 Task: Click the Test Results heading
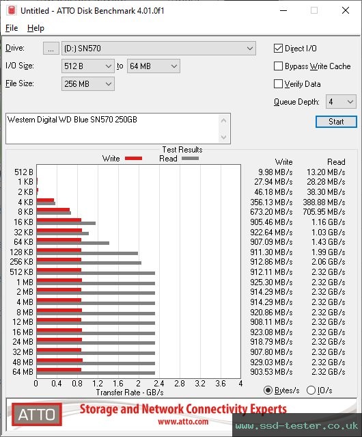pos(182,150)
